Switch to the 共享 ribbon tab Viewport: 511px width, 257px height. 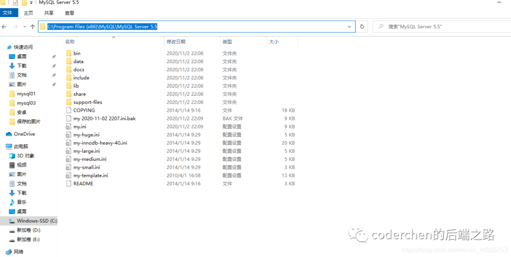pos(49,13)
